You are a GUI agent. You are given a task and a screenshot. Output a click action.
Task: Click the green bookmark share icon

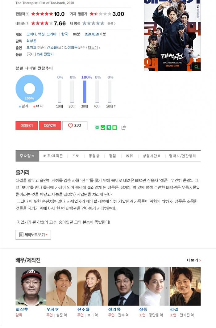point(109,127)
